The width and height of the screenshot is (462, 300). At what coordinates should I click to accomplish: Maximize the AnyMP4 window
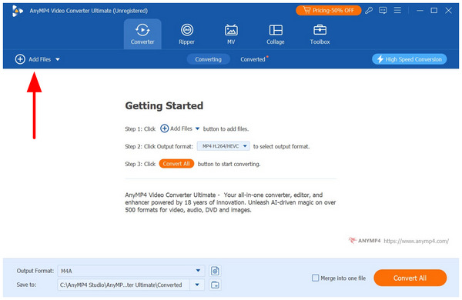(434, 11)
